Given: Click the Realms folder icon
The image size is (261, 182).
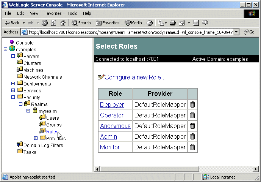Looking at the screenshot, I should click(x=27, y=103).
